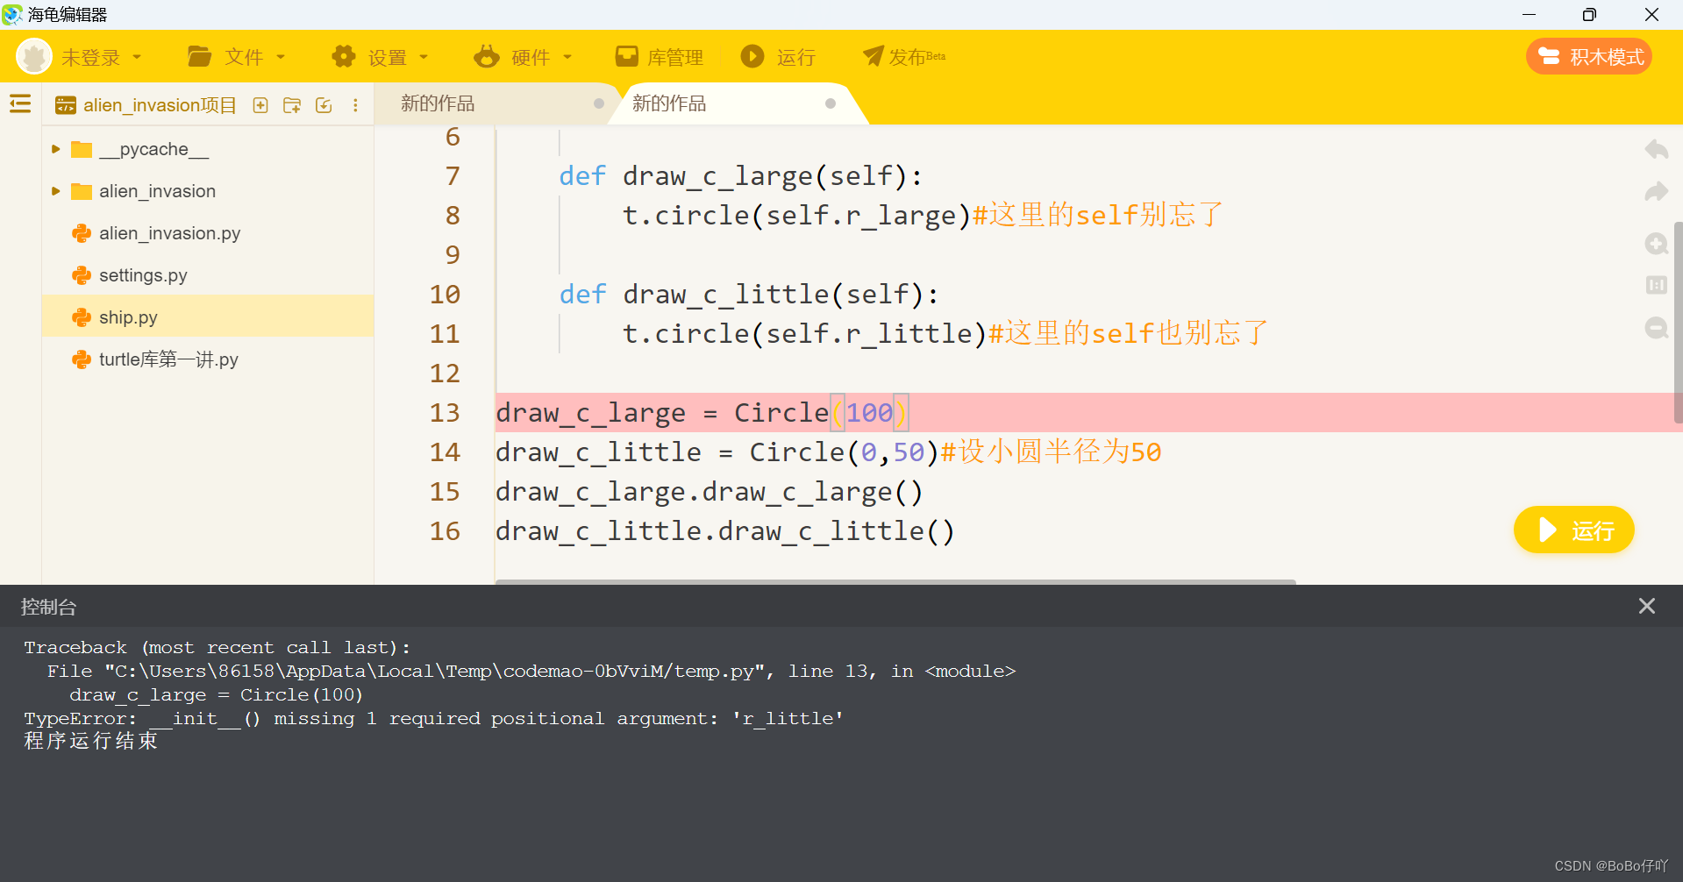Switch to the first 新的作品 tab
This screenshot has height=882, width=1683.
click(438, 103)
